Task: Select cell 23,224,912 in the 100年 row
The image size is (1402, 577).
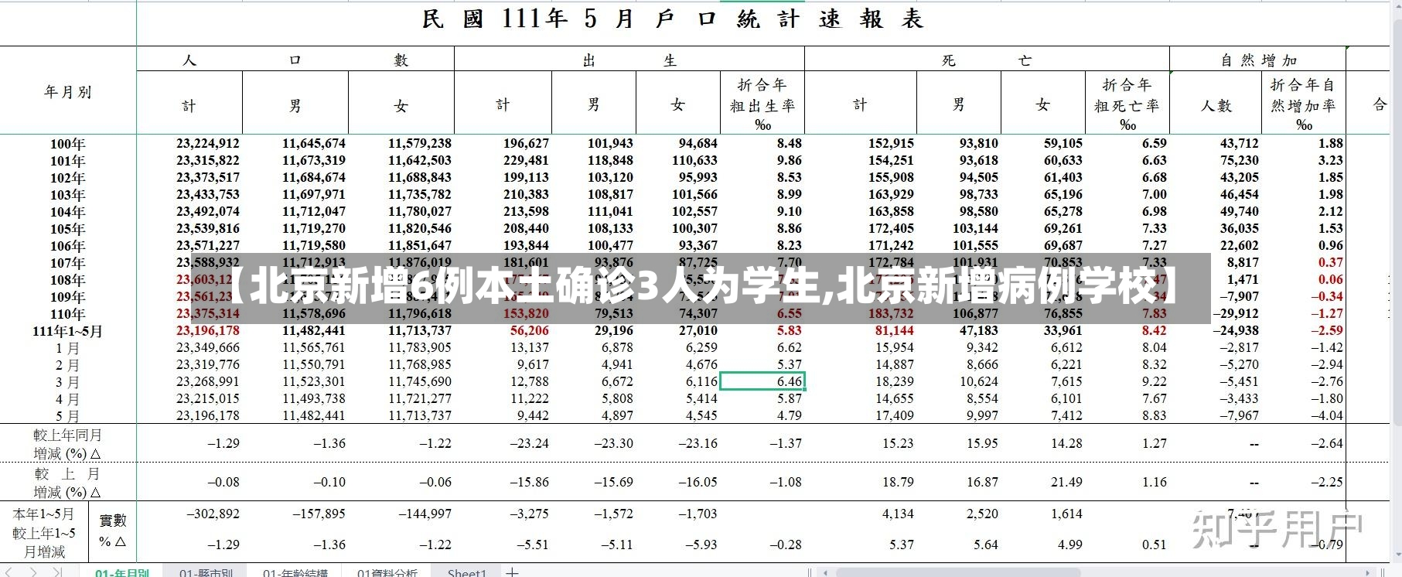Action: point(208,143)
